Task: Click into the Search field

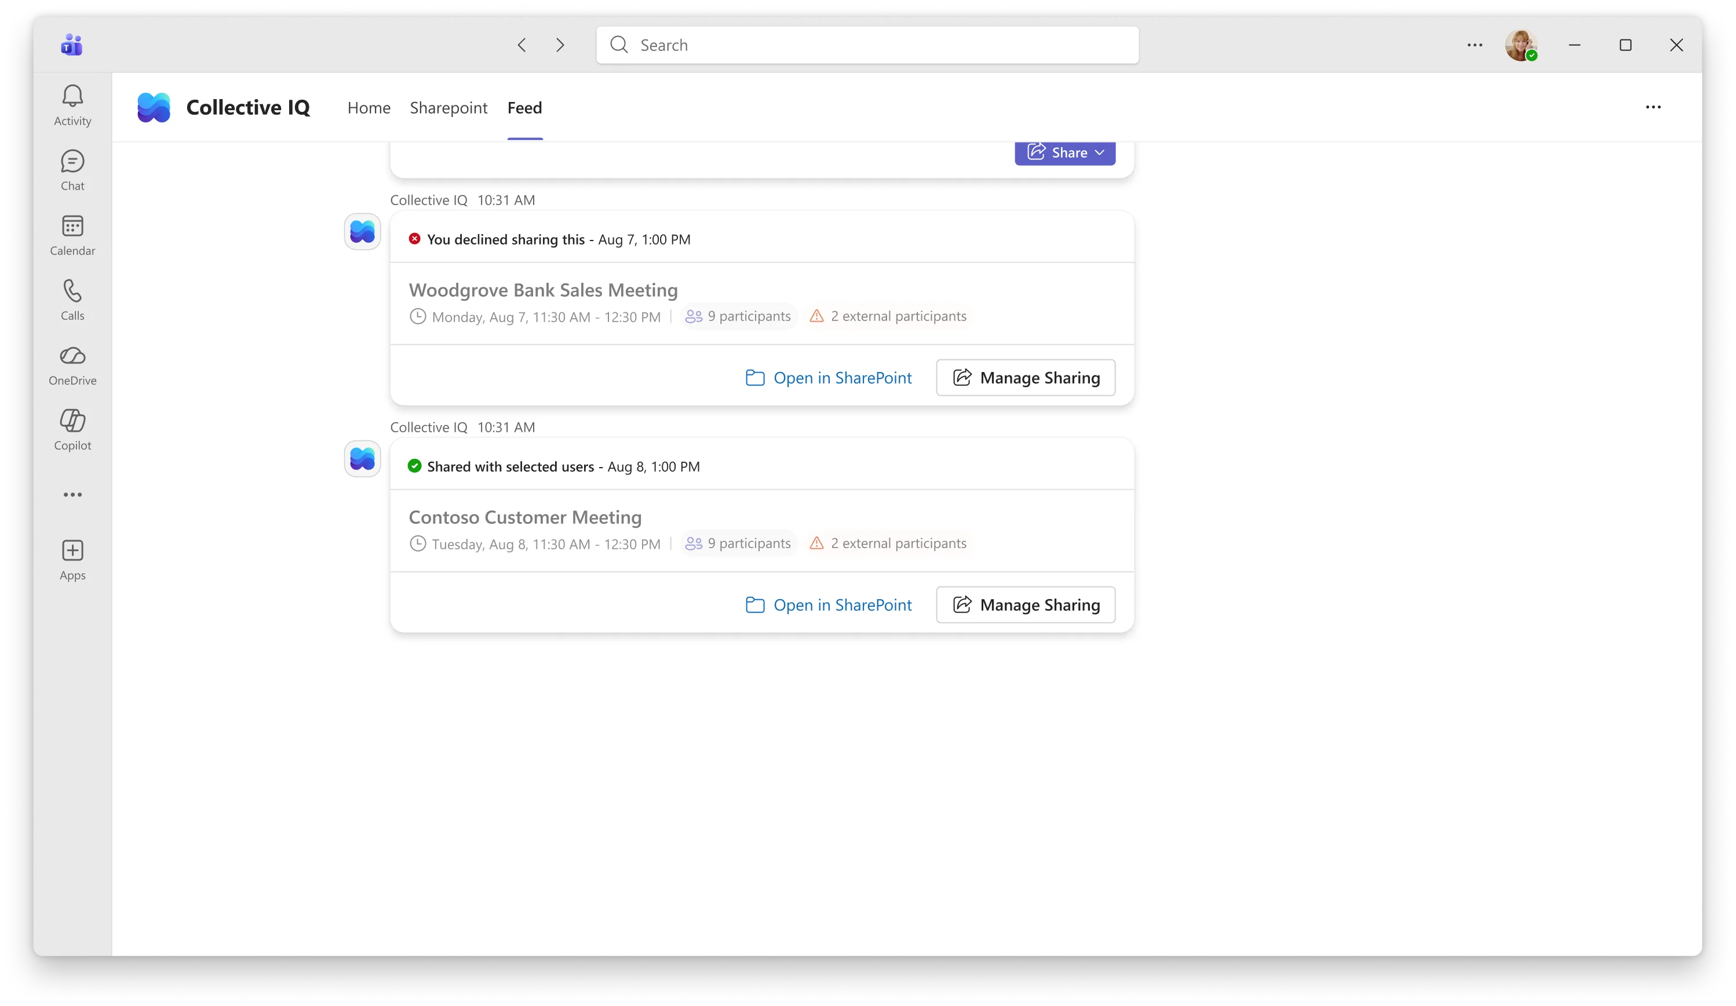Action: click(867, 45)
